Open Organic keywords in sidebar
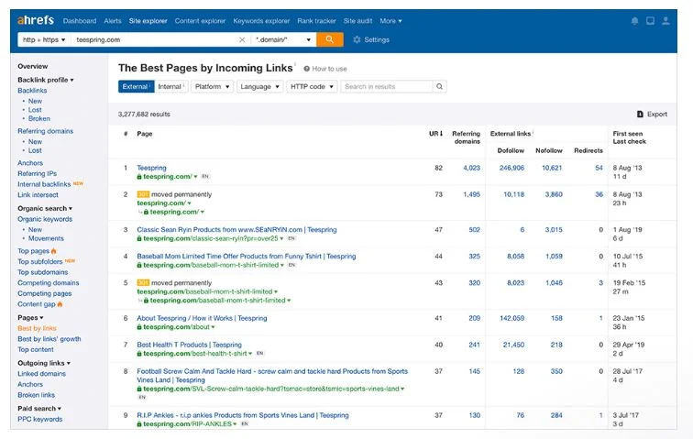Screen dimensions: 693x439 coord(45,219)
